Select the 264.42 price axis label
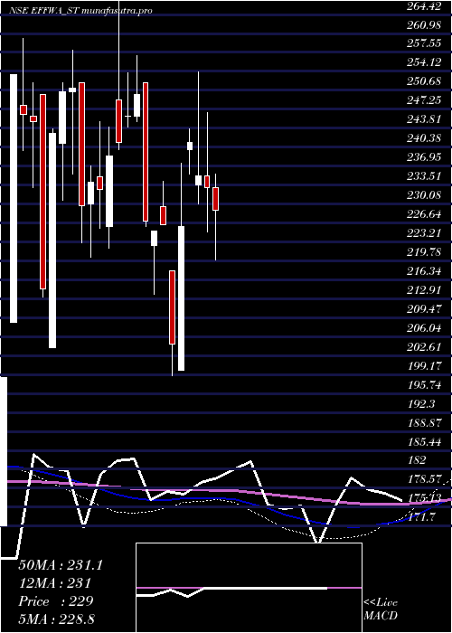Image resolution: width=452 pixels, height=633 pixels. point(423,6)
